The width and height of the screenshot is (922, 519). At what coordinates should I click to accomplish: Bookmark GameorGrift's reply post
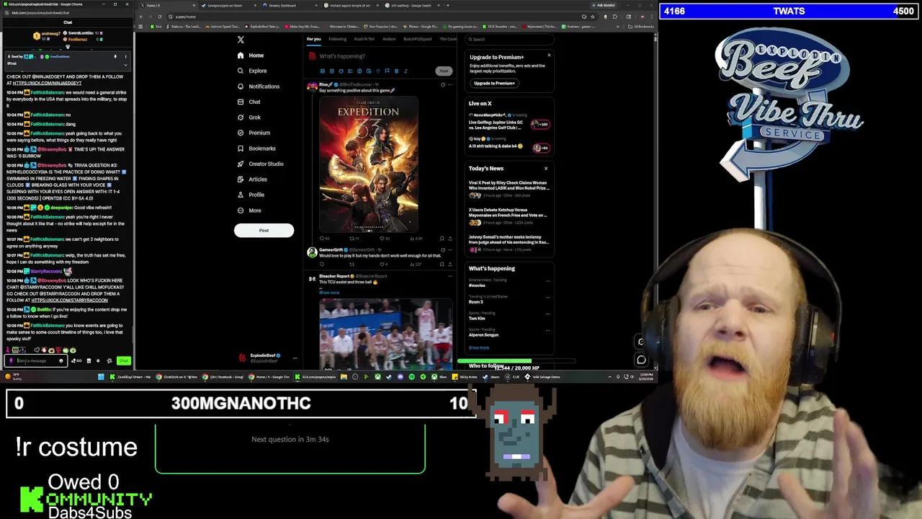(442, 264)
